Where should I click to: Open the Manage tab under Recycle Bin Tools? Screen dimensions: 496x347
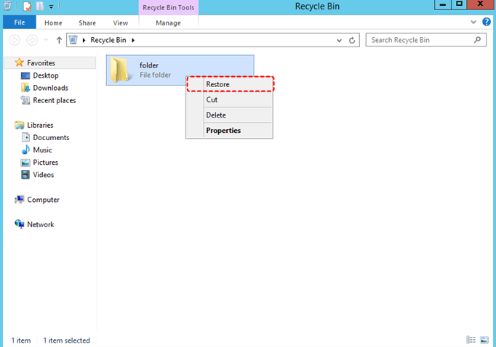point(168,23)
